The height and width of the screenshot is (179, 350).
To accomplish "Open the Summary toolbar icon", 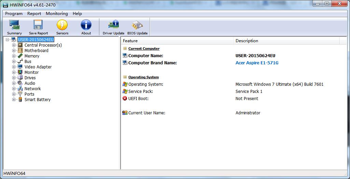I will (14, 25).
